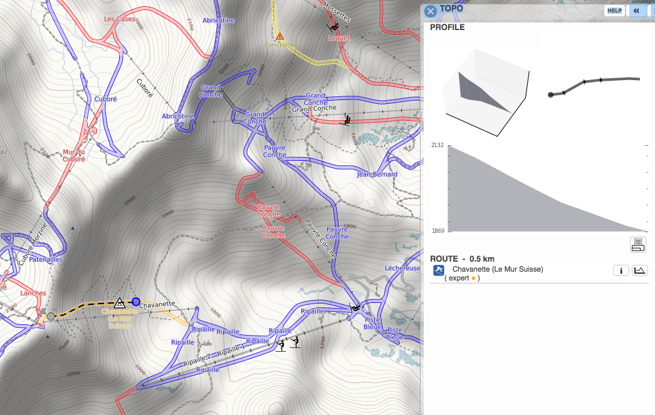The width and height of the screenshot is (655, 415).
Task: Click the gray route start marker
Action: pos(51,316)
